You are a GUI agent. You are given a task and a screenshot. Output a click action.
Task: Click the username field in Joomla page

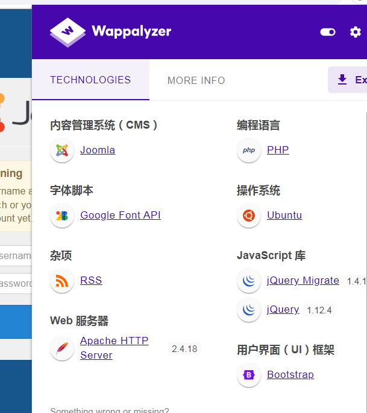tap(16, 255)
